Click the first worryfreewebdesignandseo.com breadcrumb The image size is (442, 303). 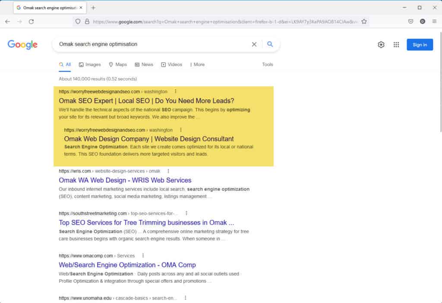point(113,91)
